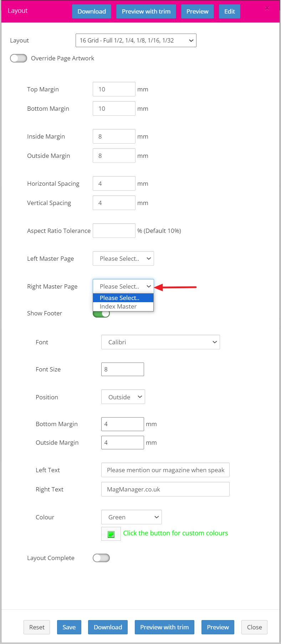Click the Left Text input field
This screenshot has height=644, width=281.
[165, 470]
